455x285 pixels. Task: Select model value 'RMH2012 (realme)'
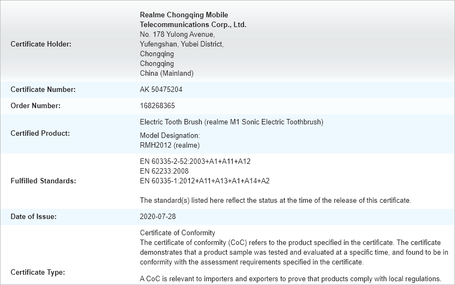point(170,145)
